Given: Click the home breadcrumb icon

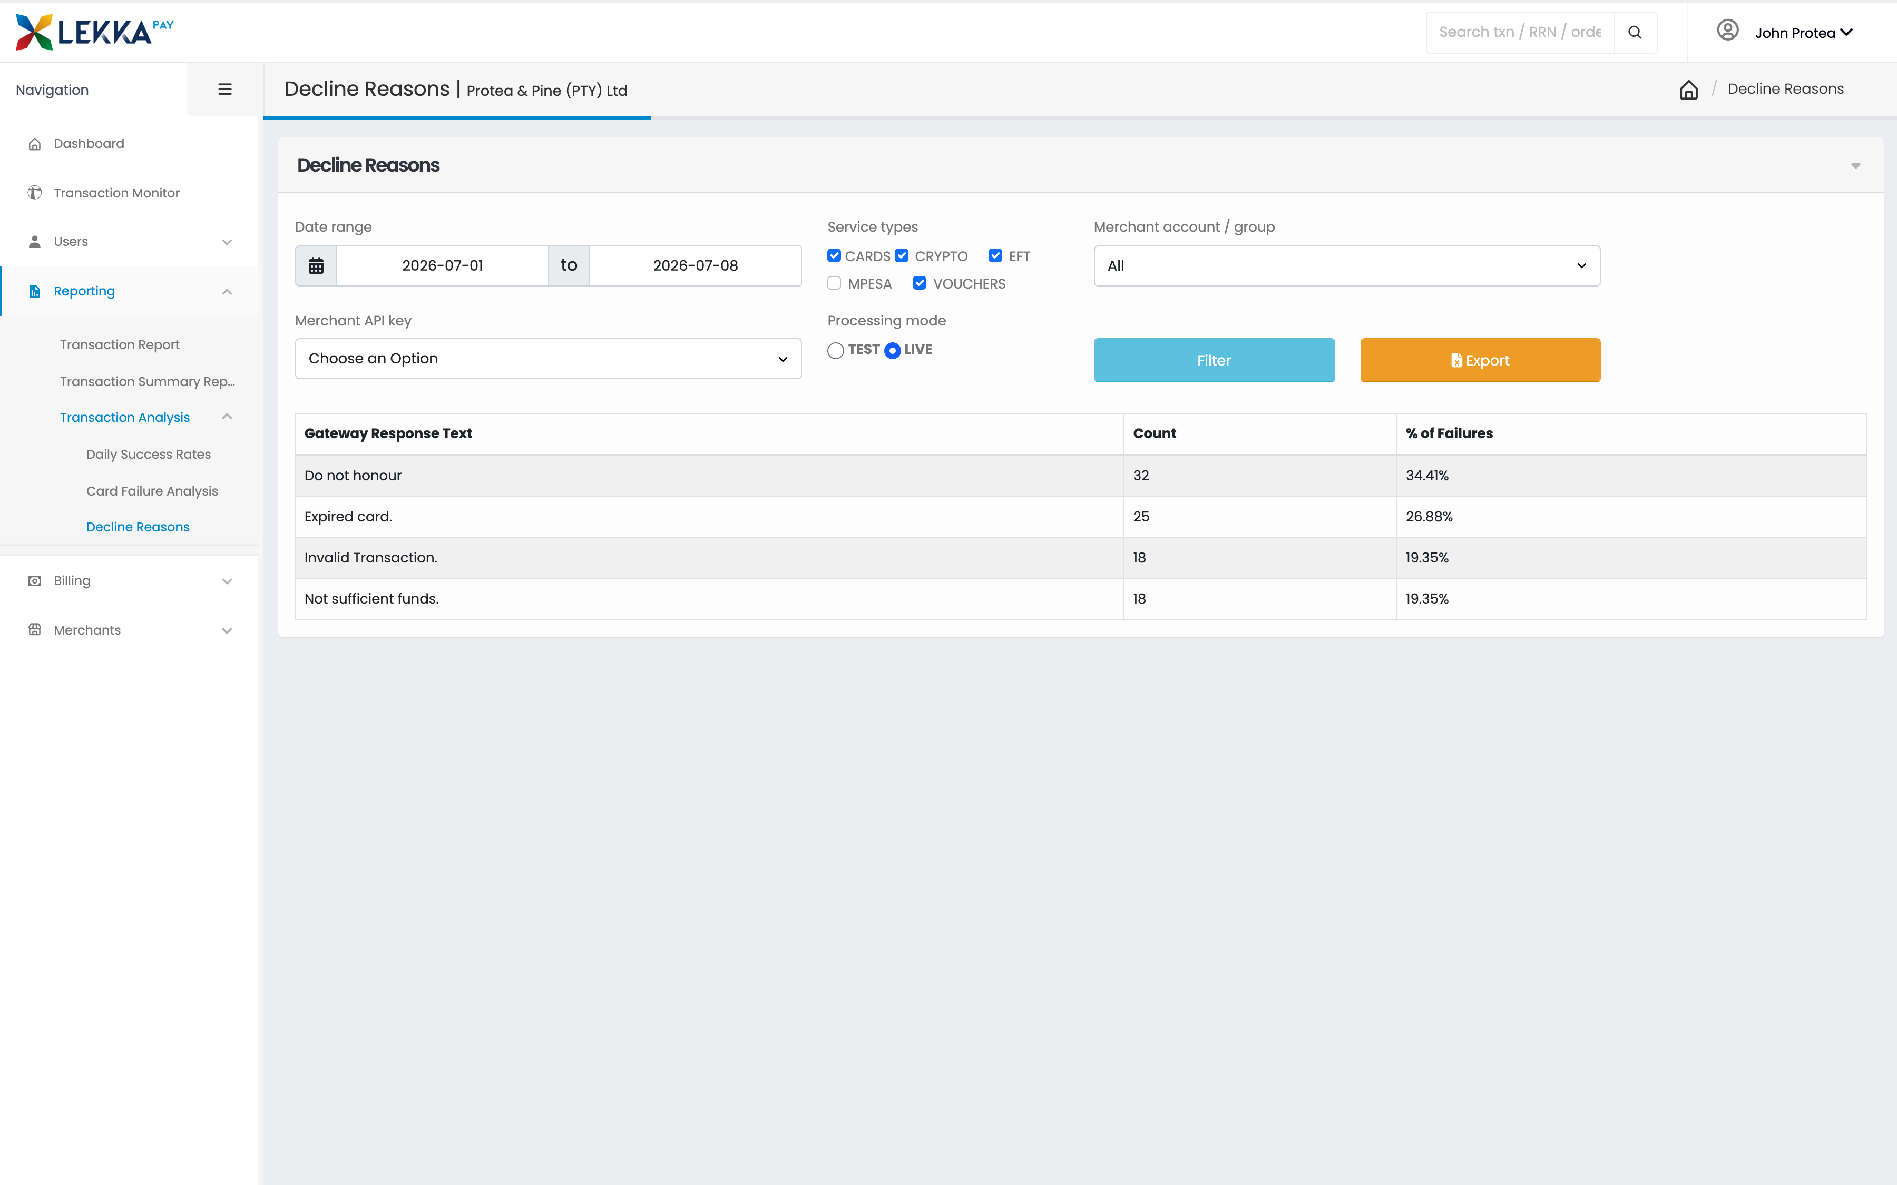Looking at the screenshot, I should pos(1688,90).
